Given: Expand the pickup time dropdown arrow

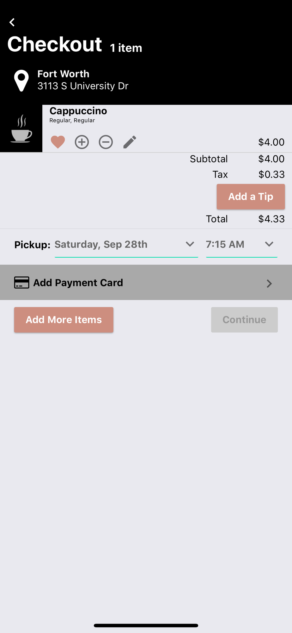Looking at the screenshot, I should point(269,244).
